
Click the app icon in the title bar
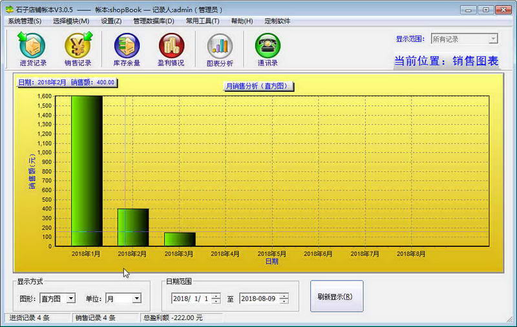click(x=9, y=10)
